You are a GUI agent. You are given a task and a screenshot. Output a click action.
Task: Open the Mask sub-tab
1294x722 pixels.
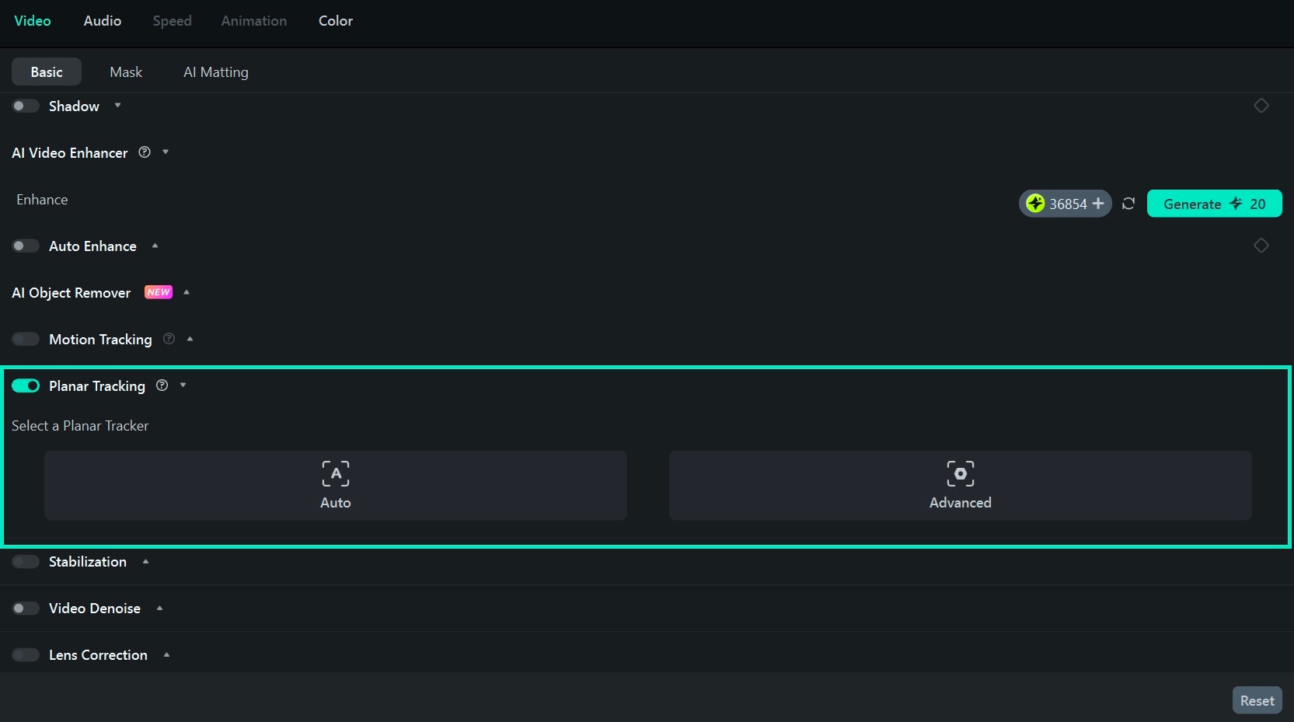click(x=126, y=72)
